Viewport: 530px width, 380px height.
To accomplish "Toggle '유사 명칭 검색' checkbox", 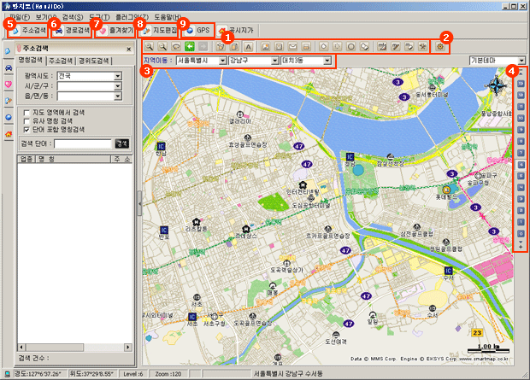I will point(28,120).
